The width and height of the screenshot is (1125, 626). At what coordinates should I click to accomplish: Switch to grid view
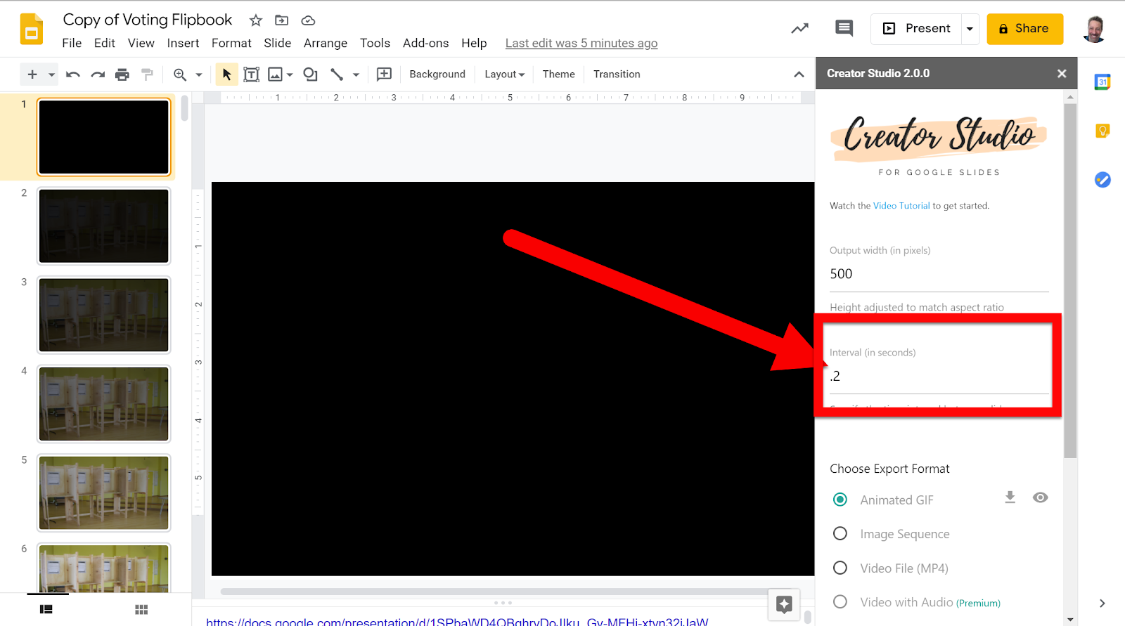coord(141,609)
